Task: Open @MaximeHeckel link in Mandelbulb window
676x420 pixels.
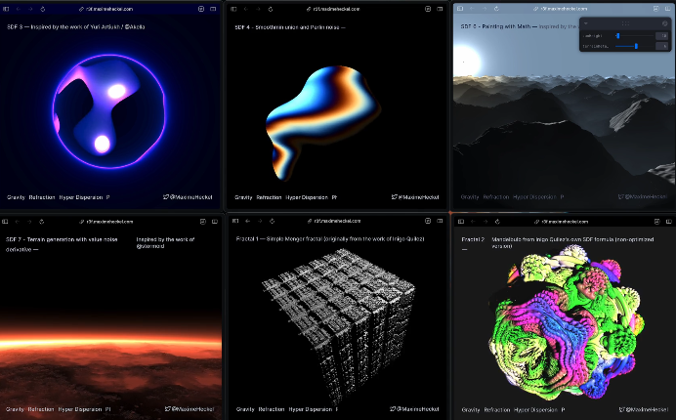Action: 644,410
